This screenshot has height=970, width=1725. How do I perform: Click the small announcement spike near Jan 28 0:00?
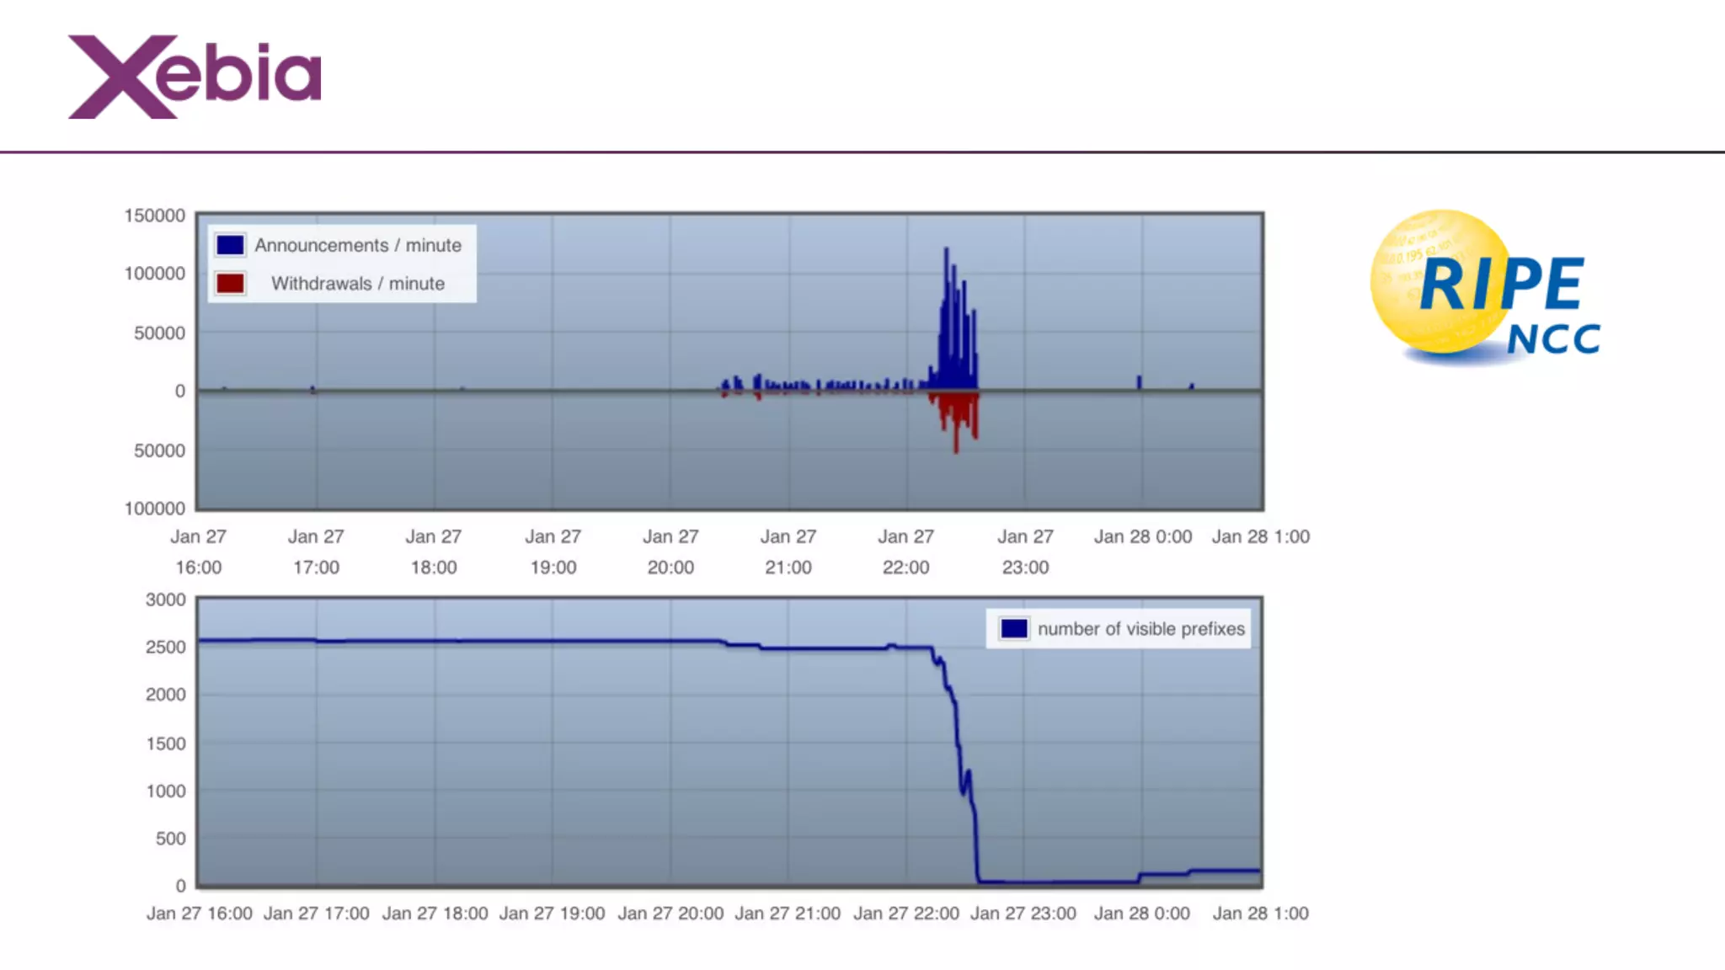1139,382
